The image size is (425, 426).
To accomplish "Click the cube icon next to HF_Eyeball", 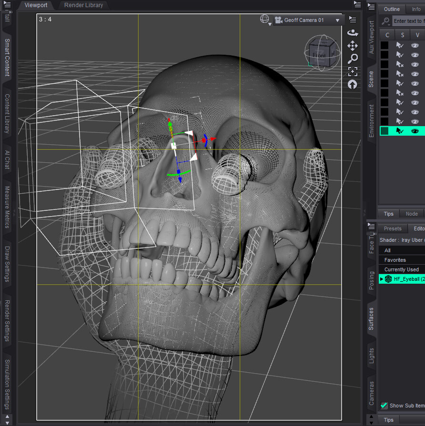I will pyautogui.click(x=388, y=279).
